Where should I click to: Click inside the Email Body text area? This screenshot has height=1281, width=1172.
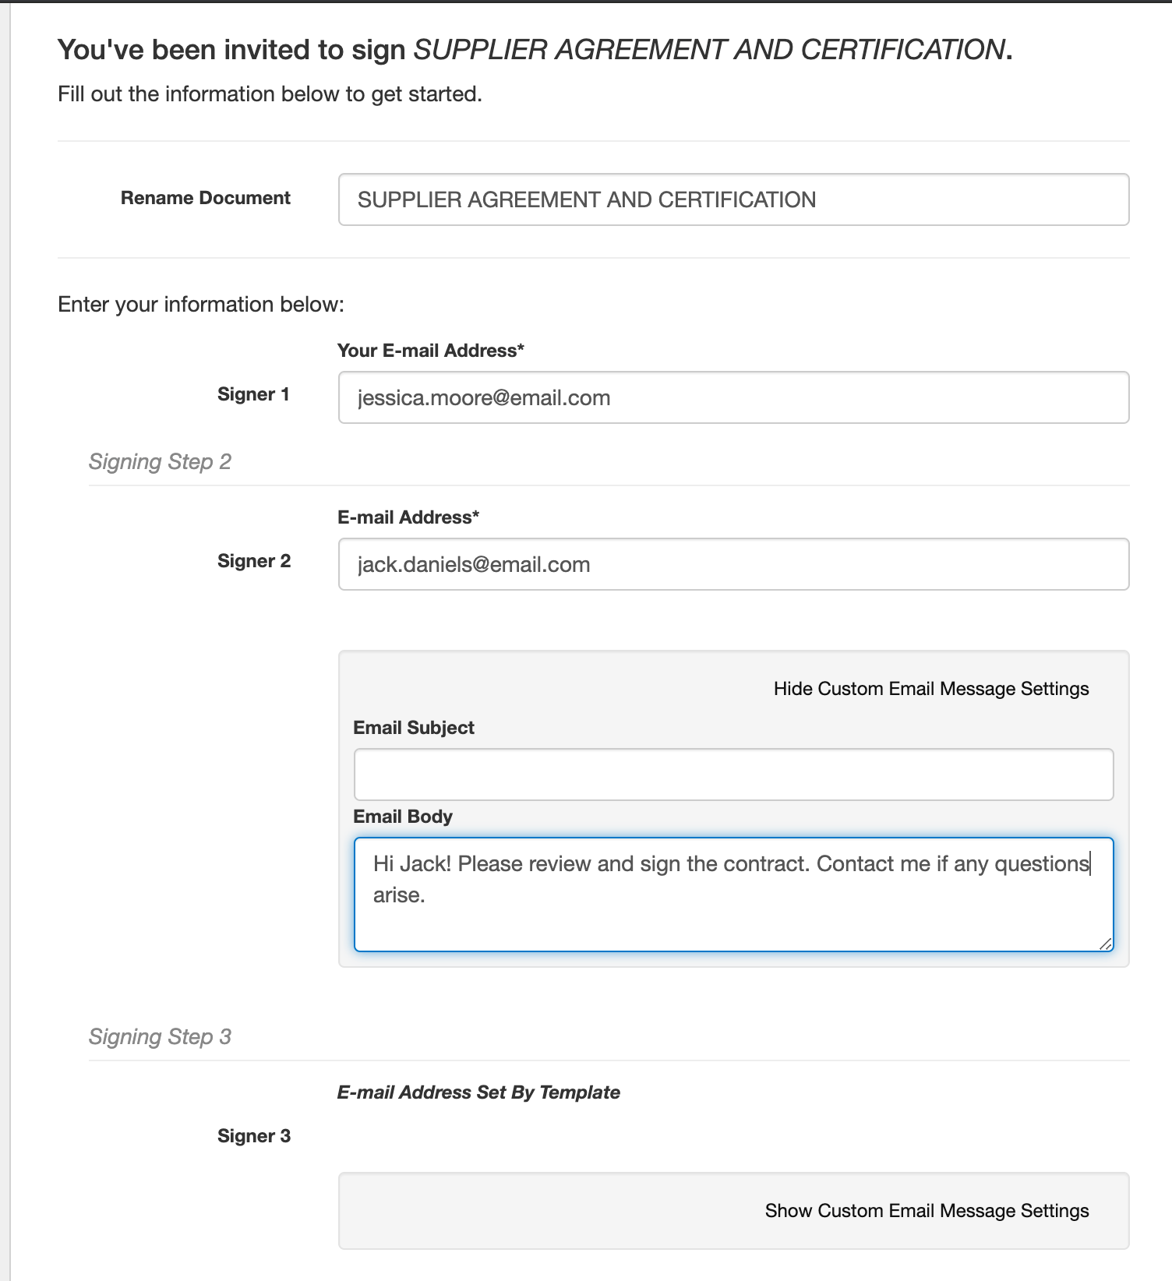click(732, 912)
